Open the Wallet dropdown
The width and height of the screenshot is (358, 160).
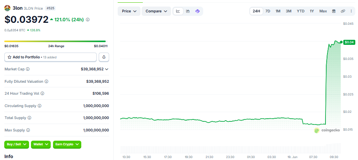[x=41, y=144]
